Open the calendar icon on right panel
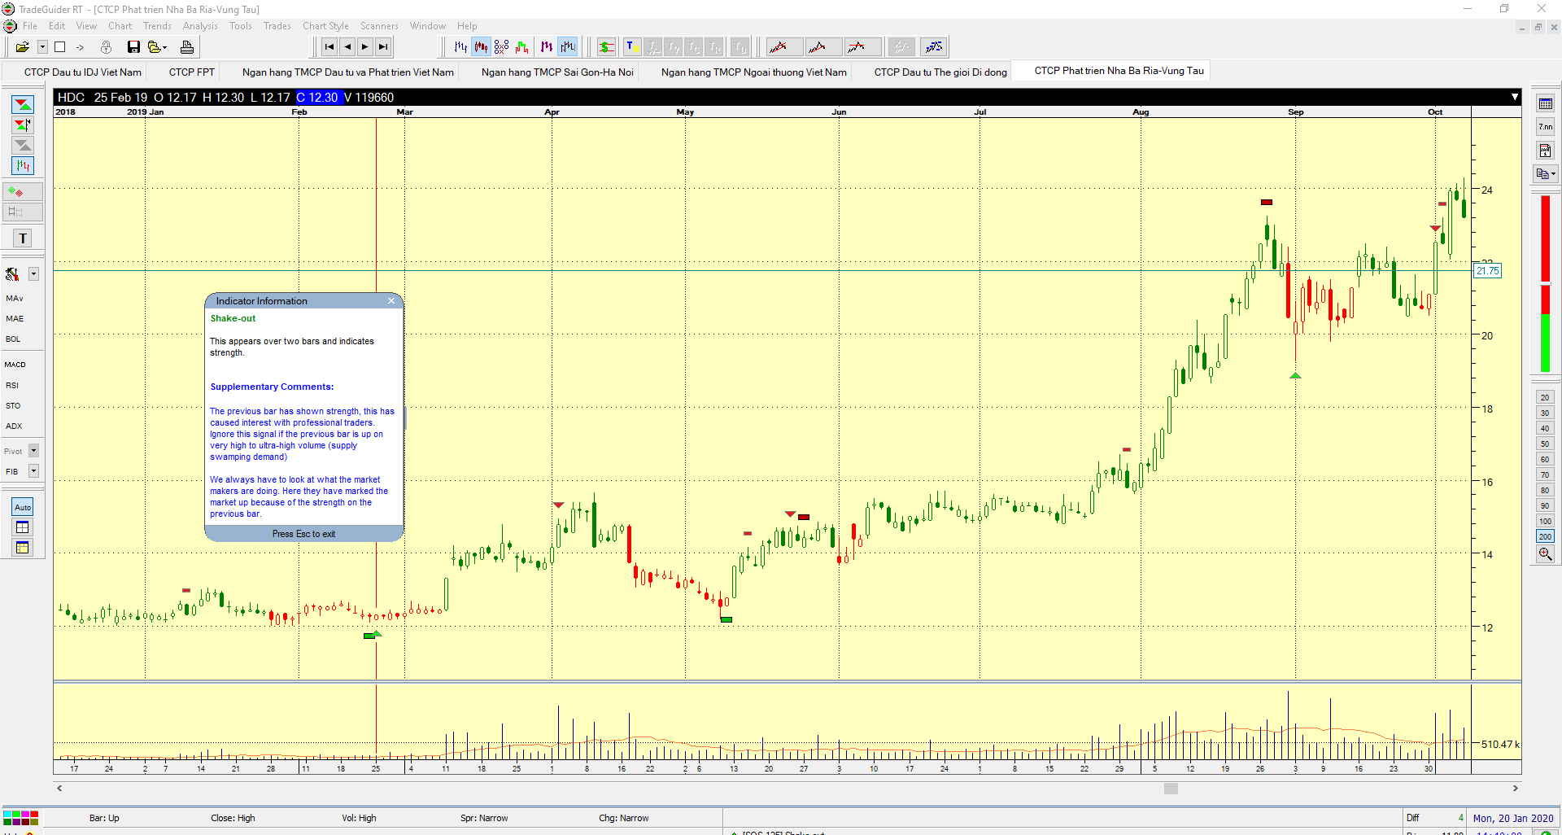Image resolution: width=1562 pixels, height=835 pixels. coord(1545,104)
